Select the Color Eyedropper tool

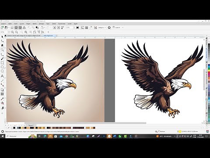tap(2, 99)
